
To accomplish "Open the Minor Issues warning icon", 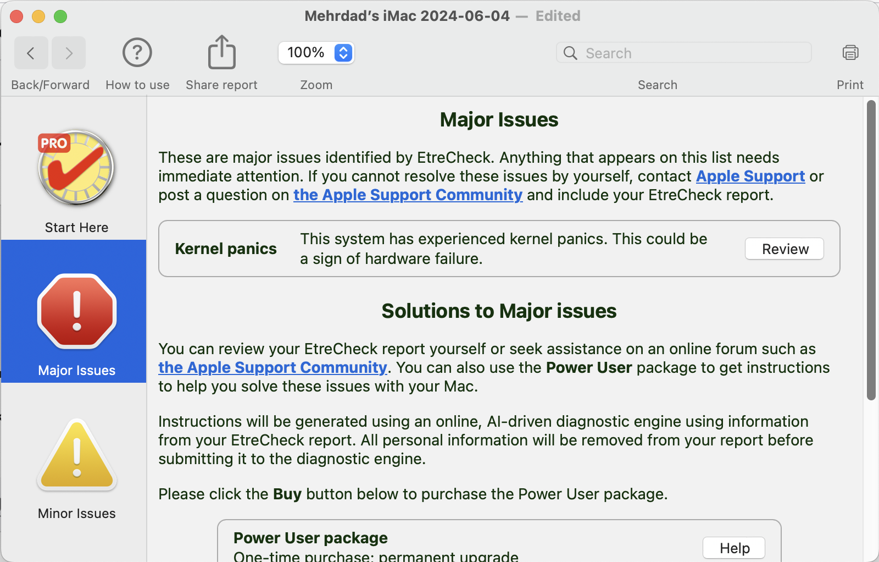I will 77,454.
